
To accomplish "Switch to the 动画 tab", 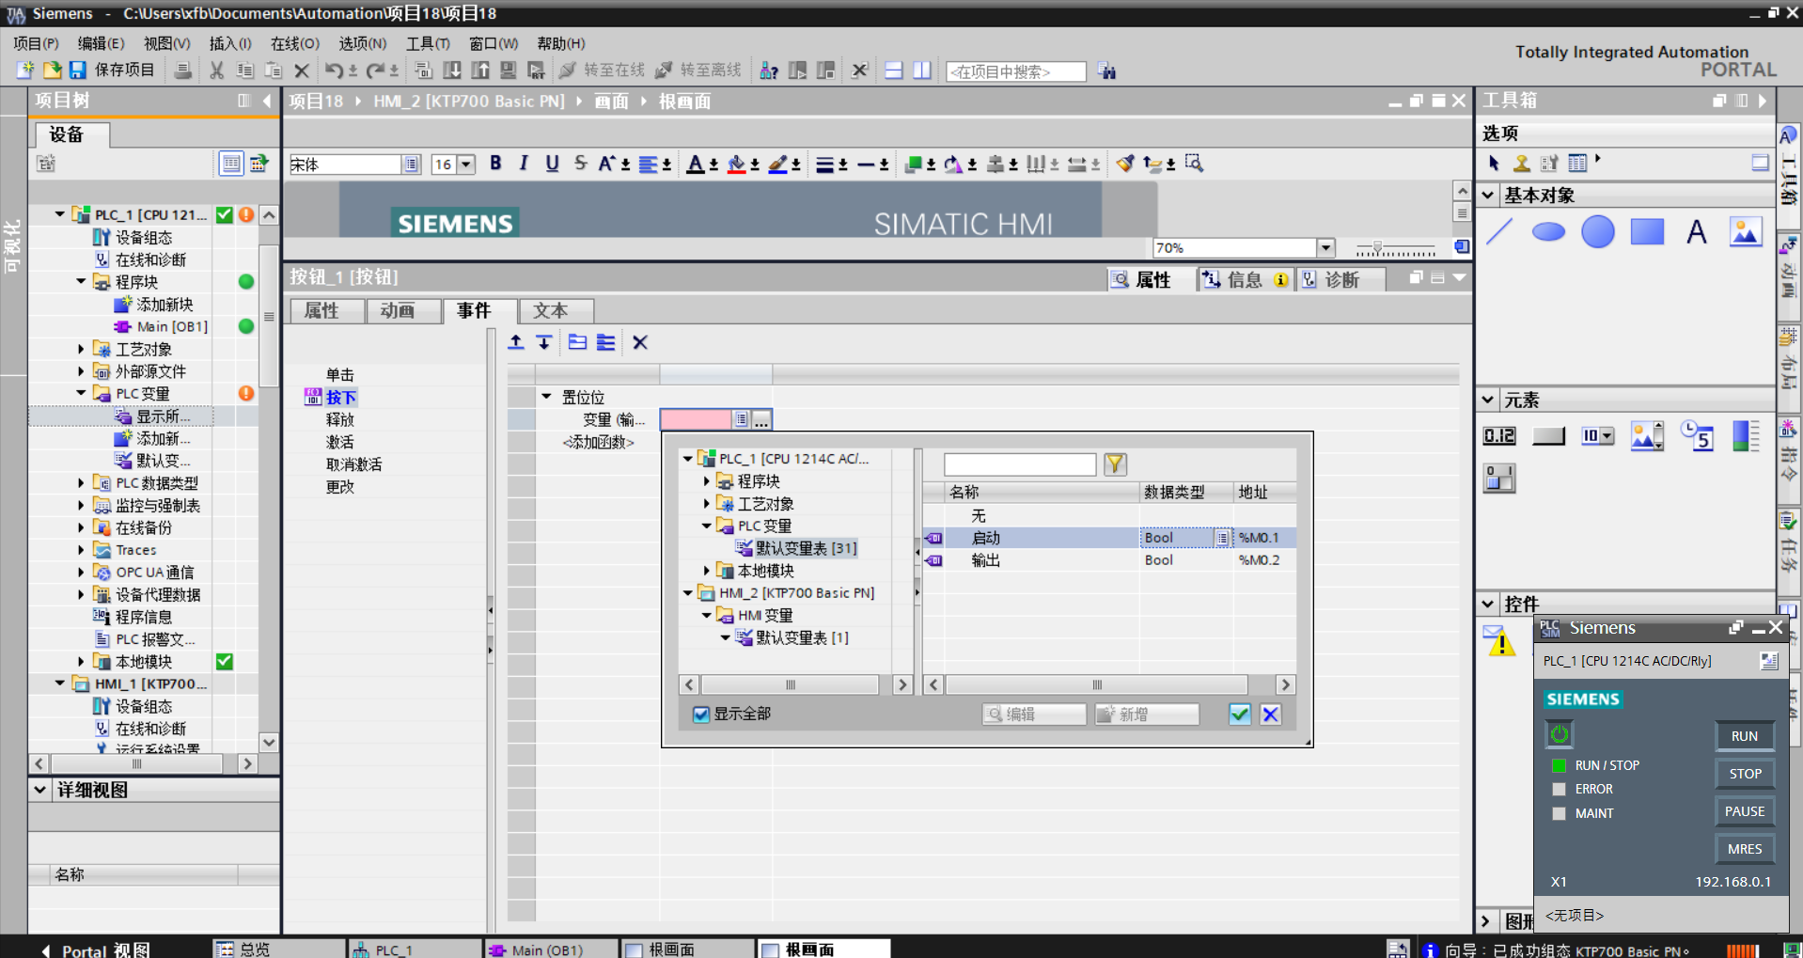I will point(398,310).
